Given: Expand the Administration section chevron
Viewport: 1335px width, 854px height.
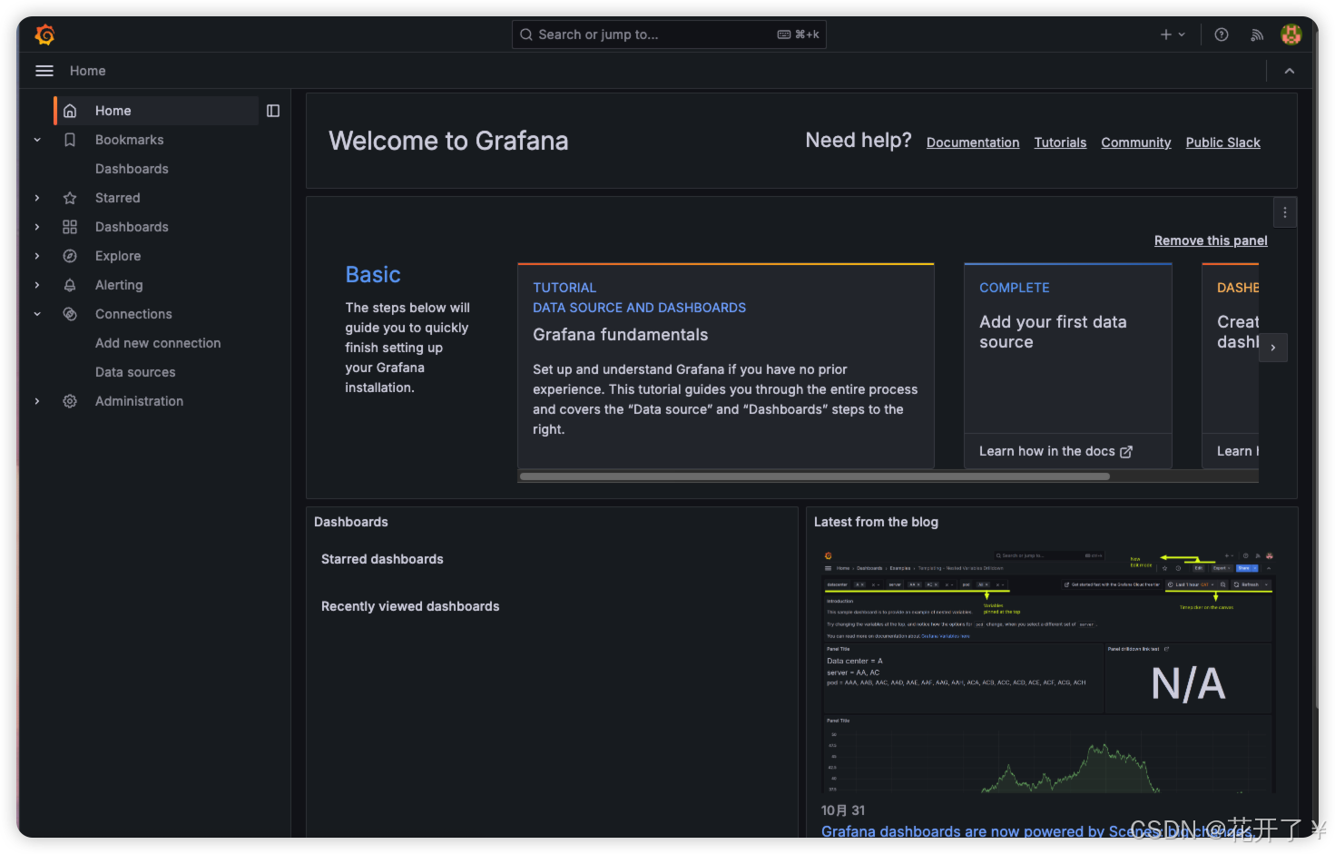Looking at the screenshot, I should point(37,401).
